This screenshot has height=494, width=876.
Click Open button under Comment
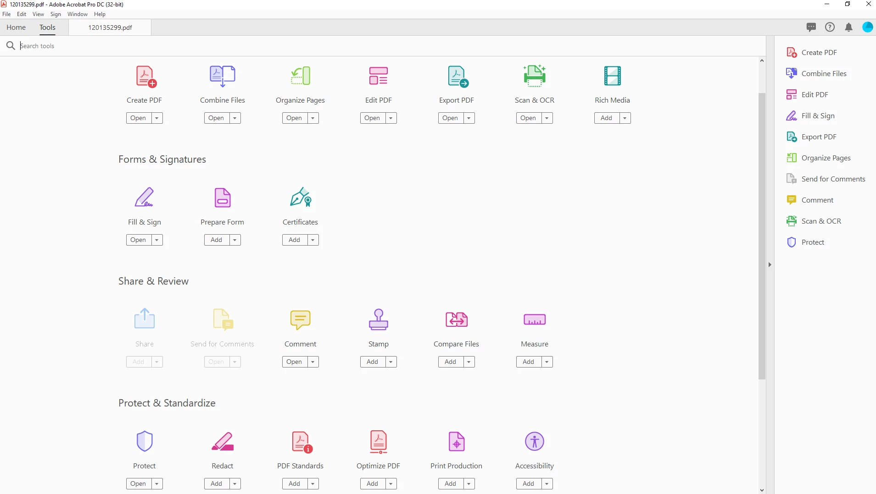click(x=294, y=362)
